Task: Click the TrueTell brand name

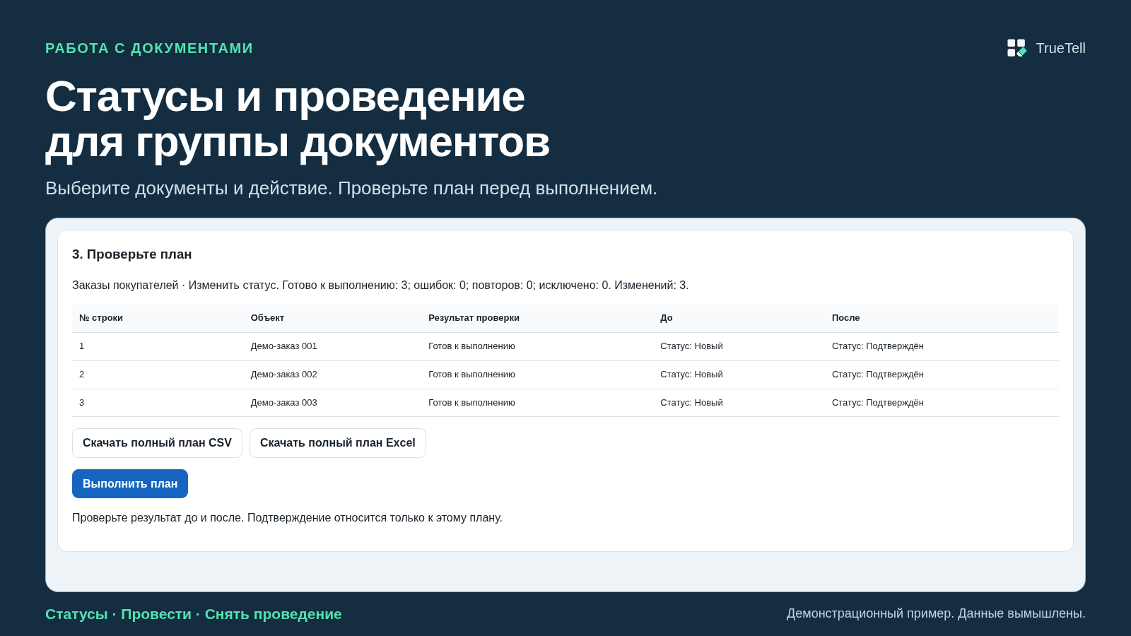Action: click(1060, 48)
